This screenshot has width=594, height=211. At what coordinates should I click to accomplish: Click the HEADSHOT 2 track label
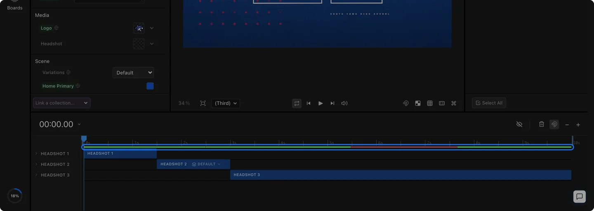55,164
